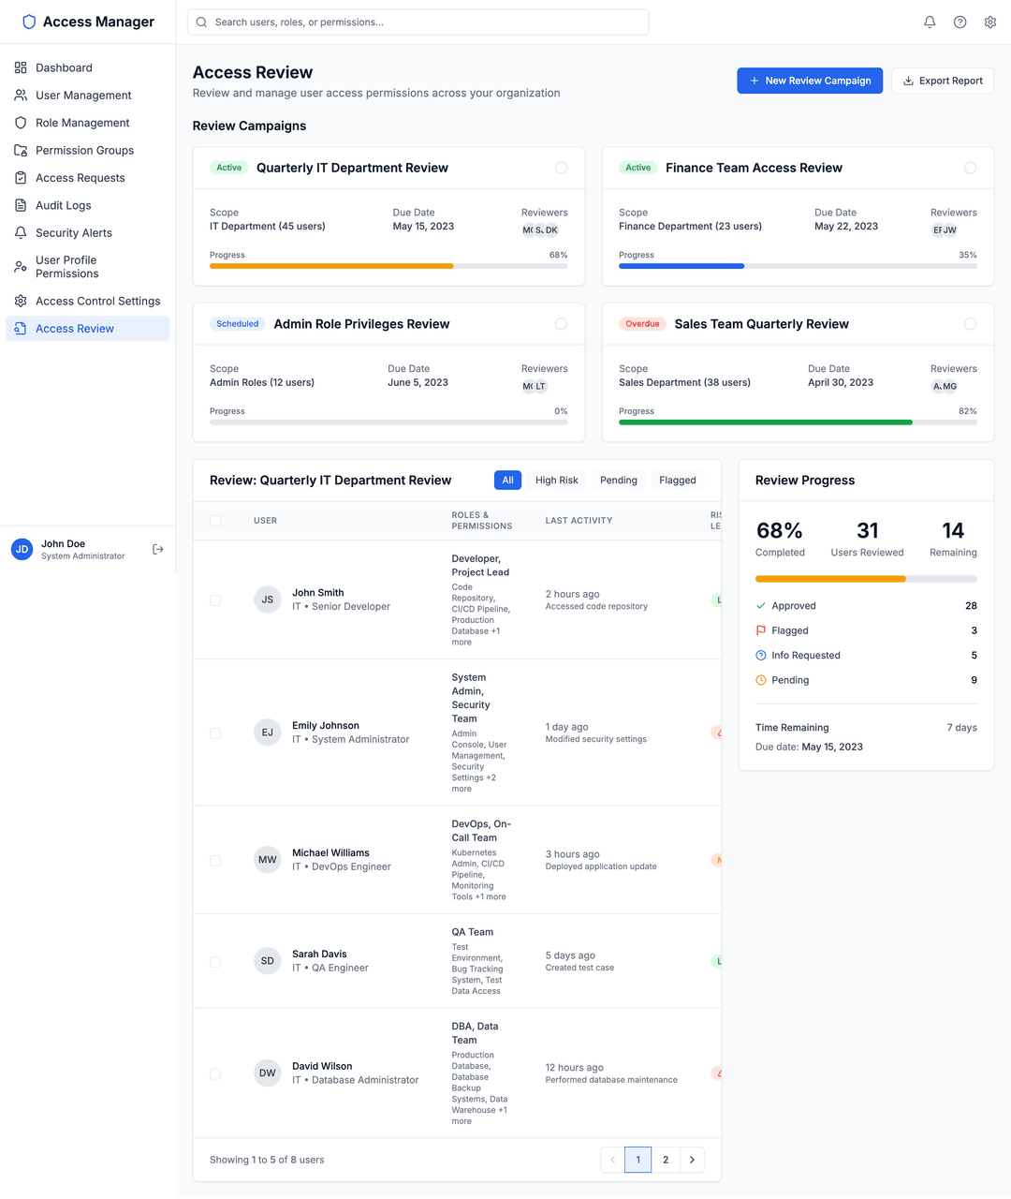
Task: Open Role Management in the sidebar
Action: pos(82,123)
